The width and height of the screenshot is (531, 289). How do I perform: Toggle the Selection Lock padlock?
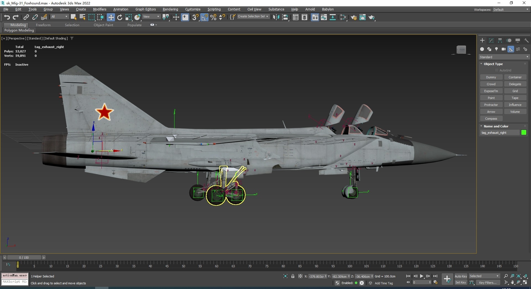pyautogui.click(x=293, y=276)
